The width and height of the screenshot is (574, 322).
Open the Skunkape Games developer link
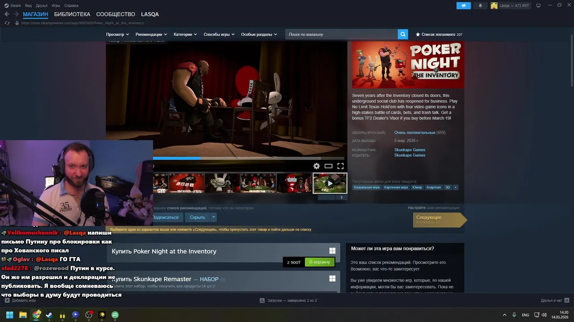[410, 150]
